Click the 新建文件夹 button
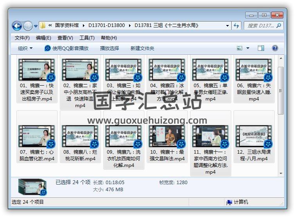Viewport: 295px width, 217px height. 142,48
